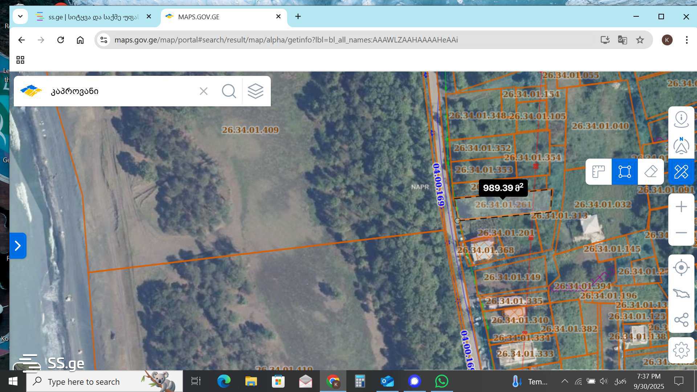
Task: Go back to previous page
Action: point(21,40)
